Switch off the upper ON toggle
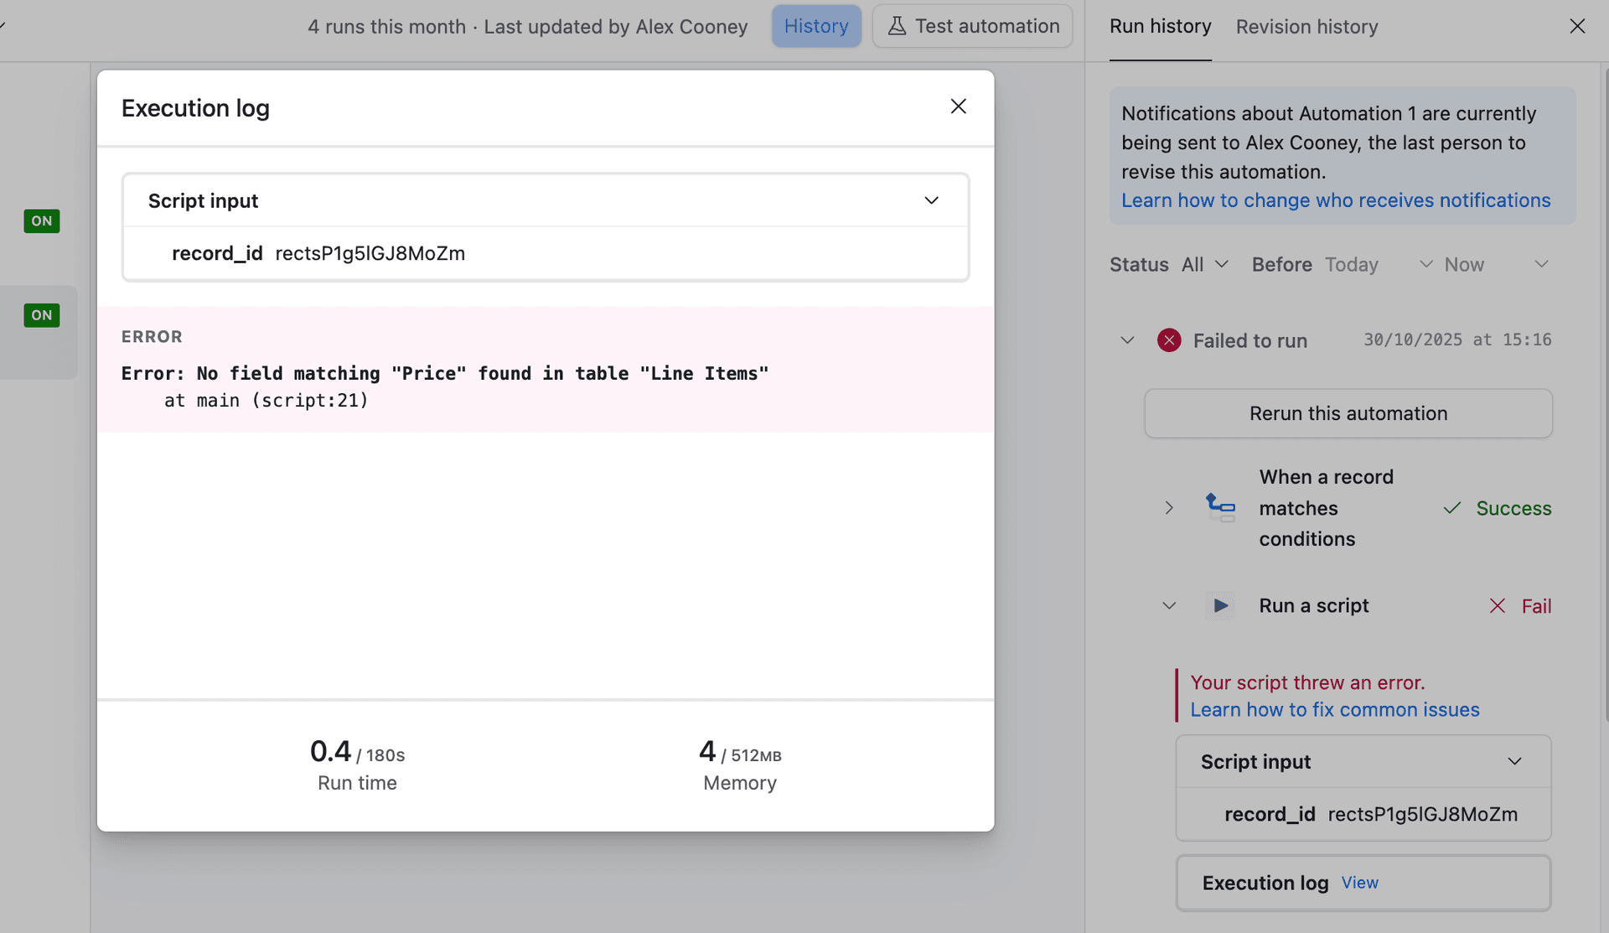This screenshot has height=933, width=1609. click(x=41, y=220)
